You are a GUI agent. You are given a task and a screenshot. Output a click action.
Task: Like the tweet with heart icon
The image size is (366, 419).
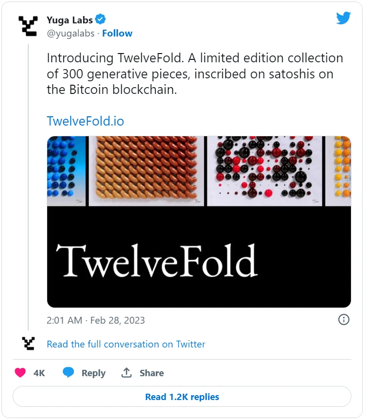(20, 373)
